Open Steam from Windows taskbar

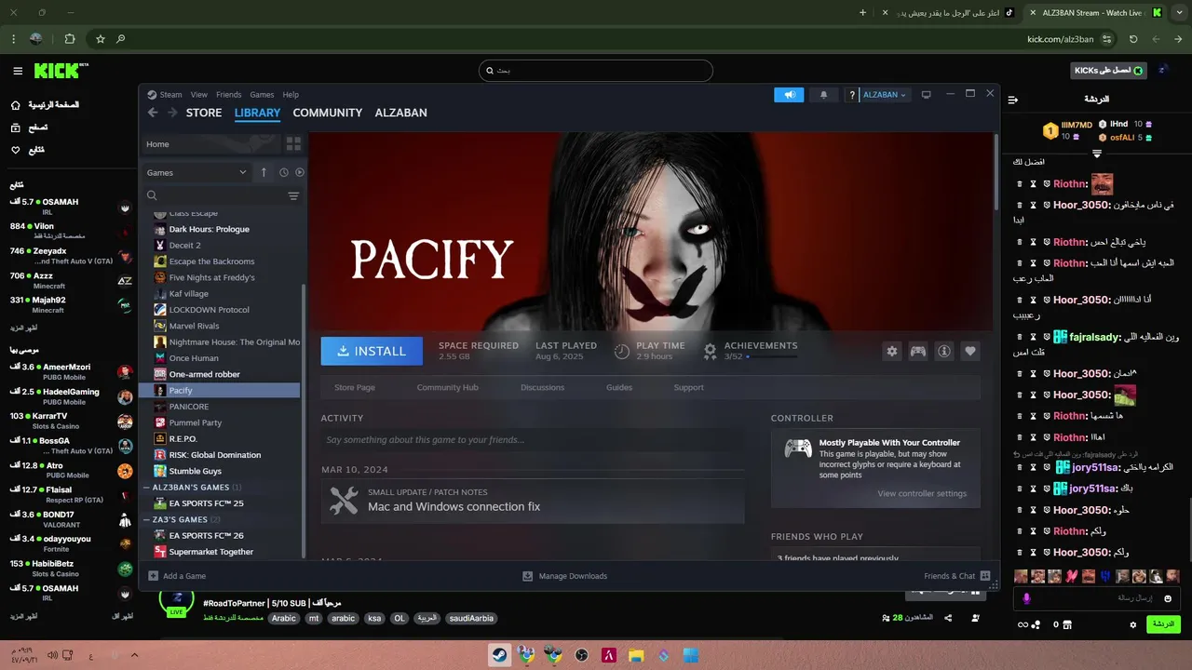[500, 655]
